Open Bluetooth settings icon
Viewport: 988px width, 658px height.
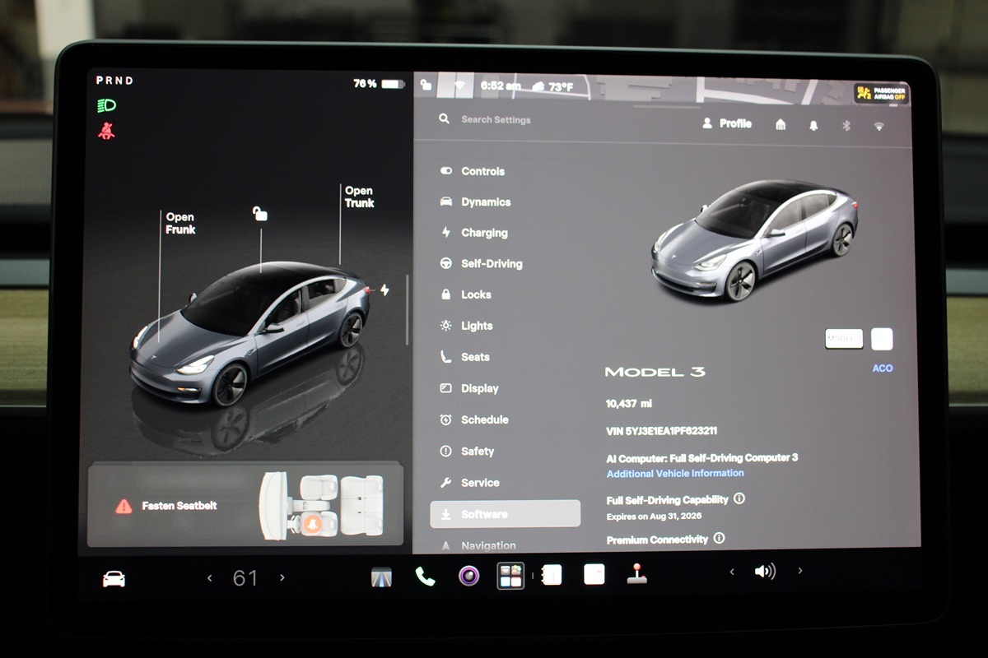click(x=846, y=126)
